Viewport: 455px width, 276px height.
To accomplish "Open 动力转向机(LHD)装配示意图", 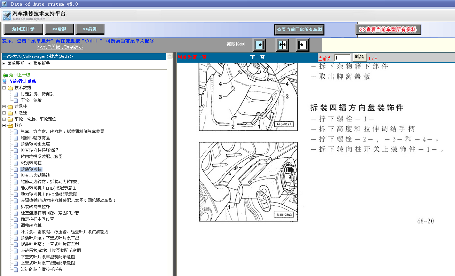I will click(49, 188).
